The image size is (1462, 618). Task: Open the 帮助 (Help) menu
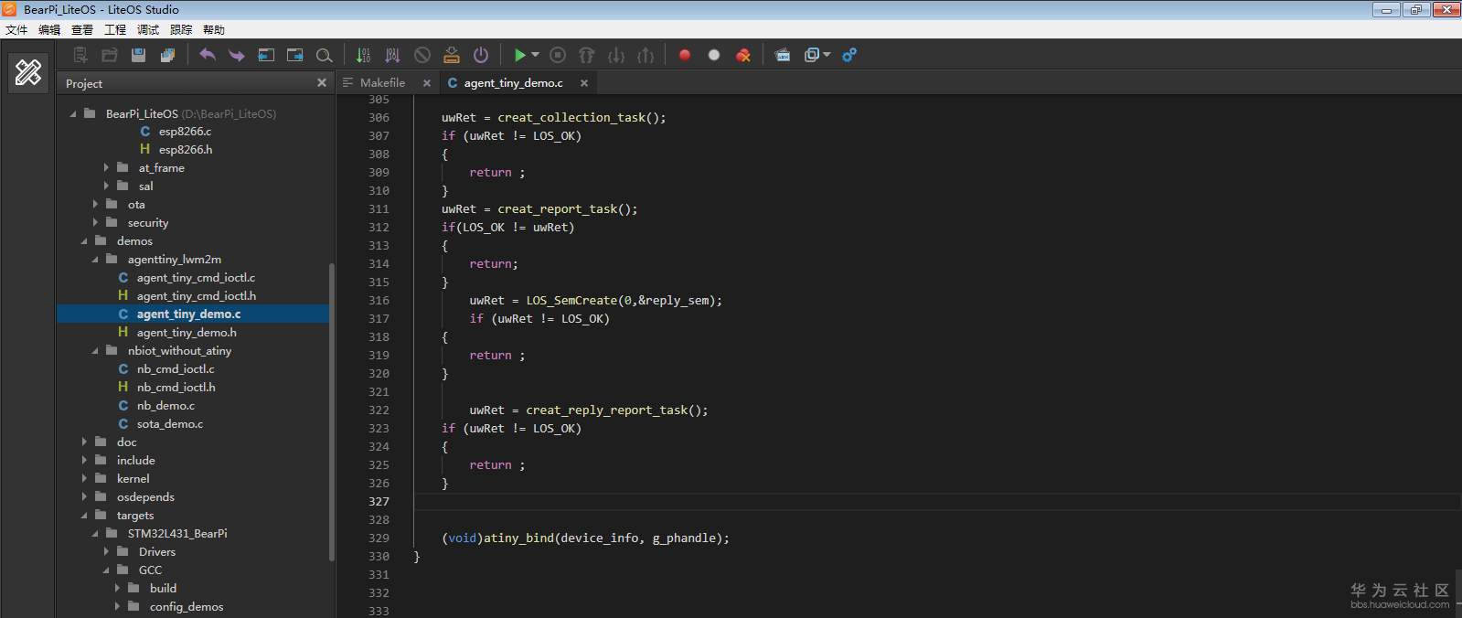[214, 29]
